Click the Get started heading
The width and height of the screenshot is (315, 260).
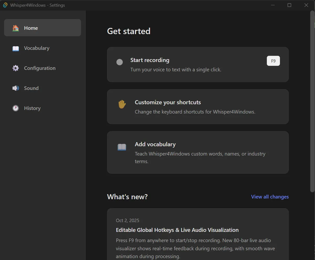tap(129, 31)
